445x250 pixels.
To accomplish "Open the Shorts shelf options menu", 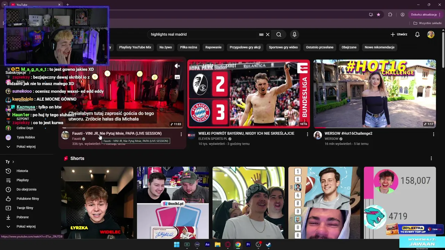I will [431, 158].
